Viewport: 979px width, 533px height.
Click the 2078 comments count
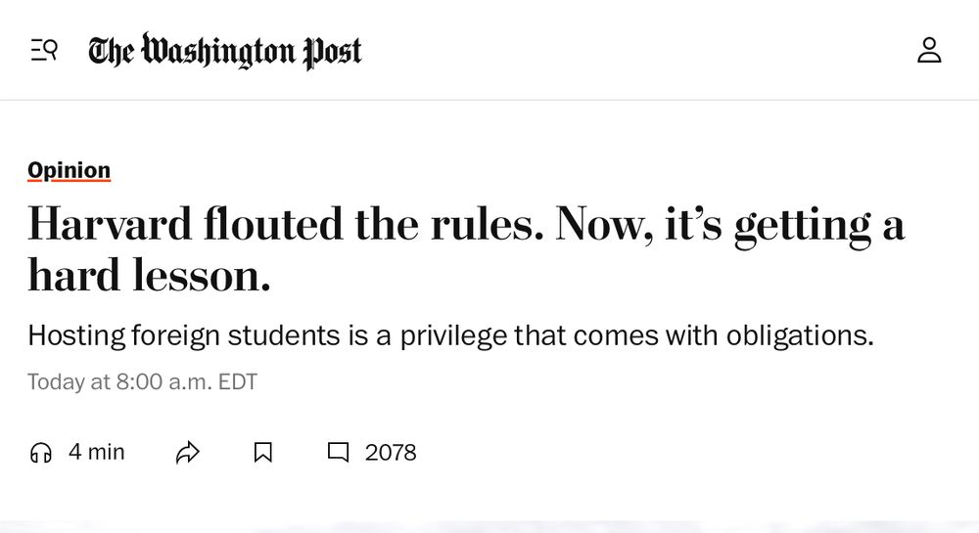(391, 453)
